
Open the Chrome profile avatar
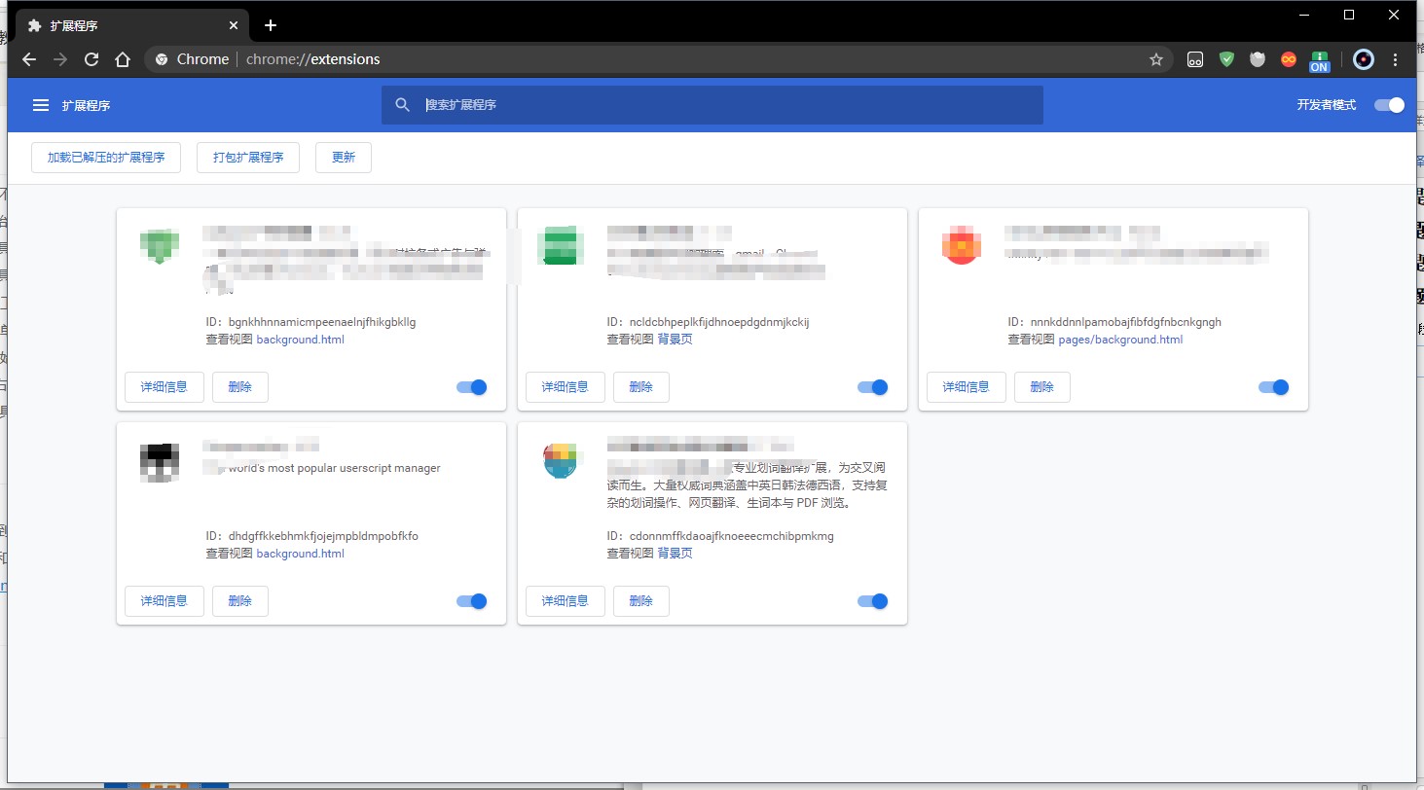click(x=1364, y=59)
